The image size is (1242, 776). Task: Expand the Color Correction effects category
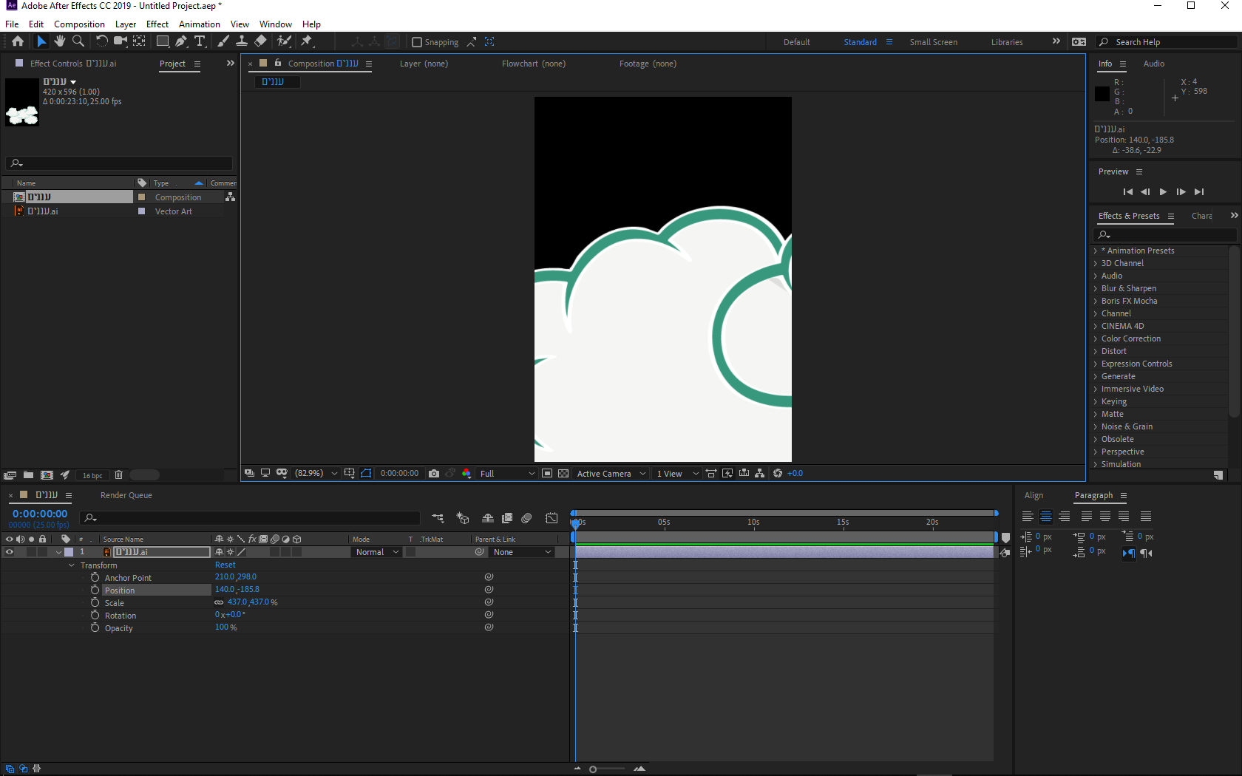(1096, 338)
